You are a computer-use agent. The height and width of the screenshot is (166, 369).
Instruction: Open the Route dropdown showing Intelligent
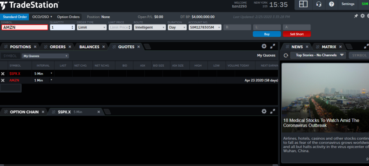point(150,27)
